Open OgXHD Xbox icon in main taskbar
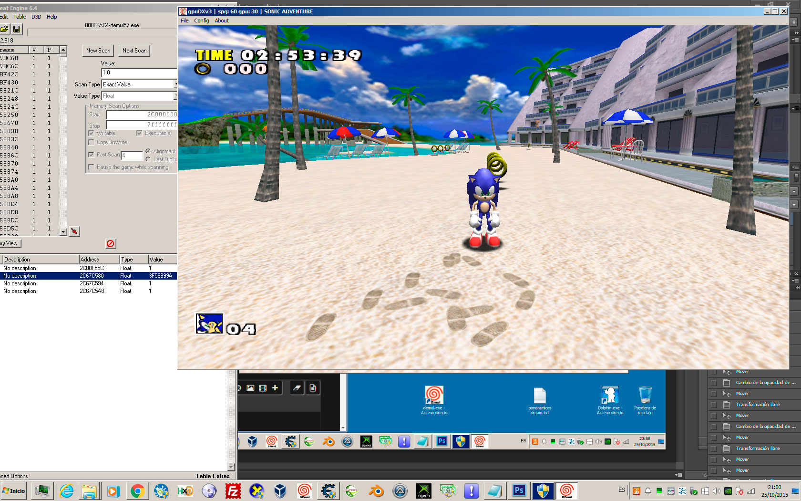This screenshot has height=501, width=801. pyautogui.click(x=424, y=491)
